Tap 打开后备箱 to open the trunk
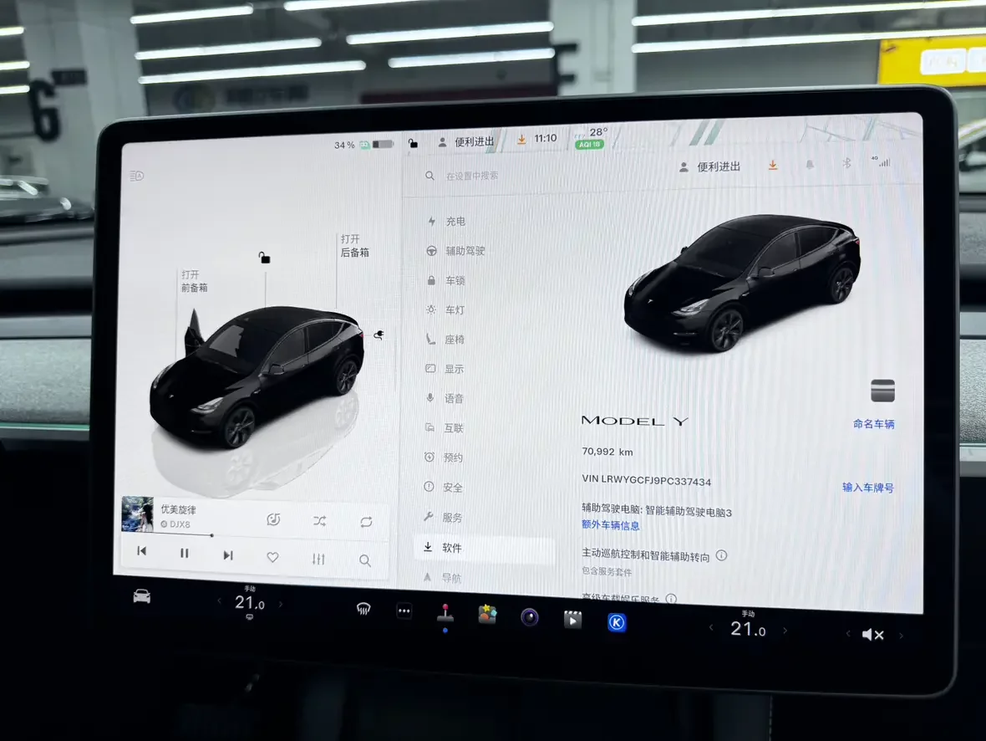Screen dimensions: 986x741 354,246
